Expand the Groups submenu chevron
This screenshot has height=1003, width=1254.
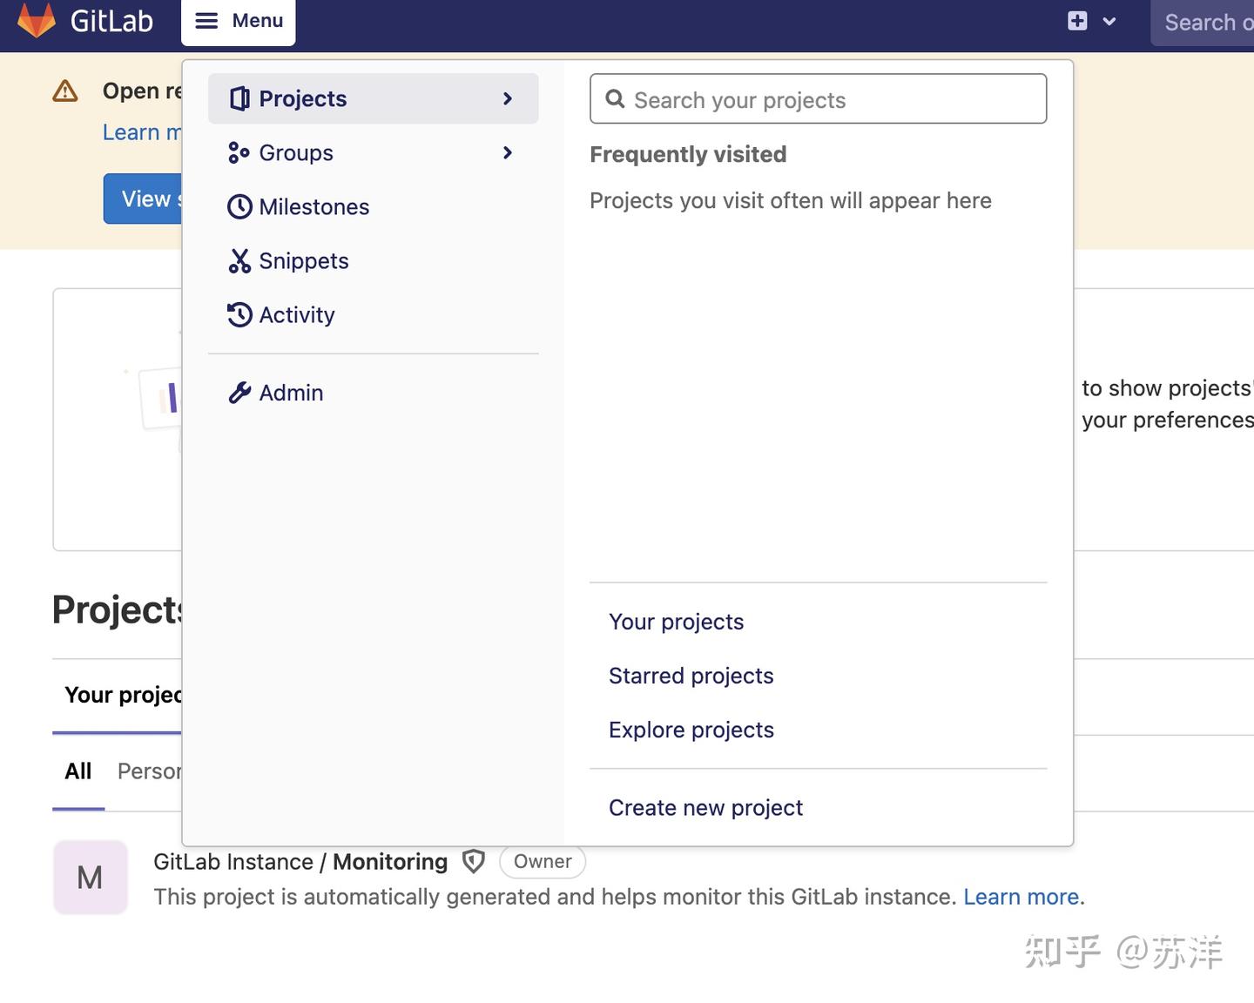508,152
